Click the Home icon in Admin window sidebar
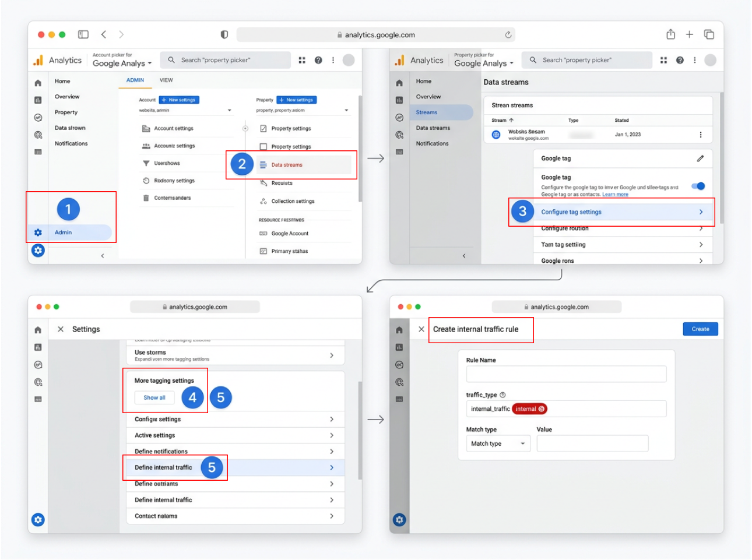Viewport: 752px width, 560px height. (38, 83)
